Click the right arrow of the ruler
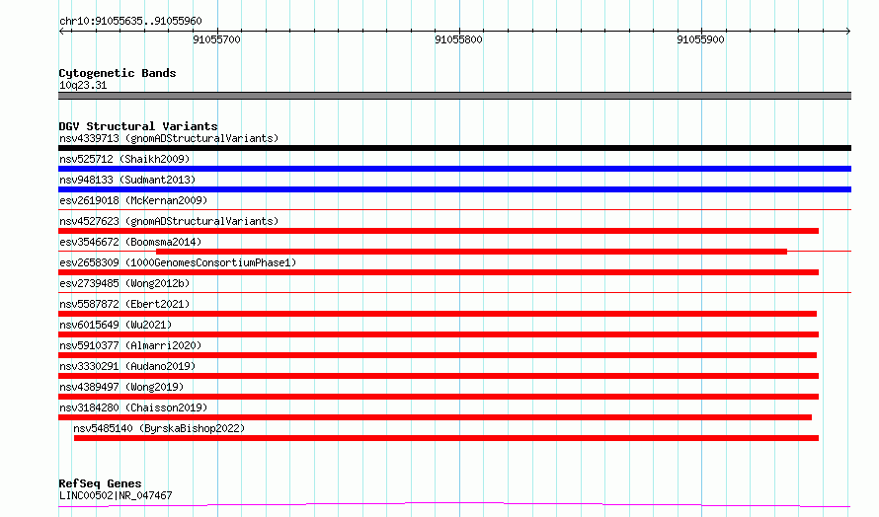This screenshot has height=517, width=879. coord(847,31)
